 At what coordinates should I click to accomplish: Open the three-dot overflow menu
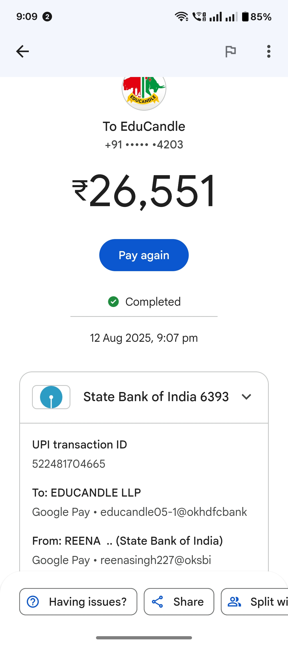(269, 51)
